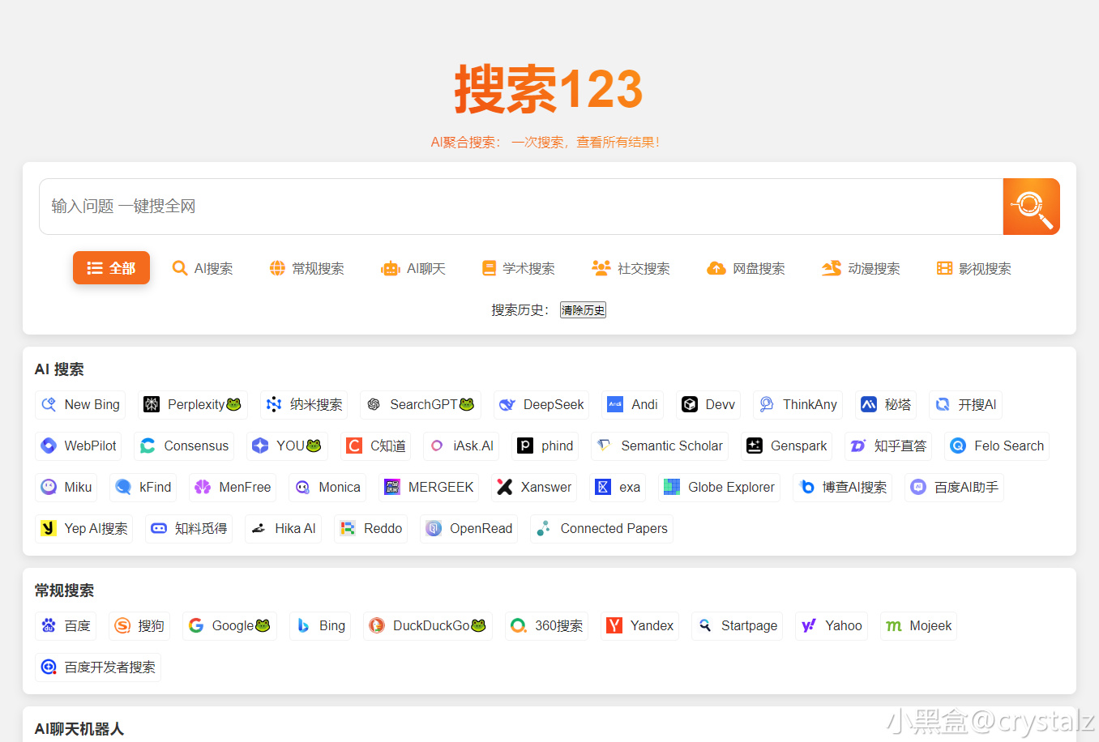Open the 学术搜索 category tab
1099x742 pixels.
point(519,268)
